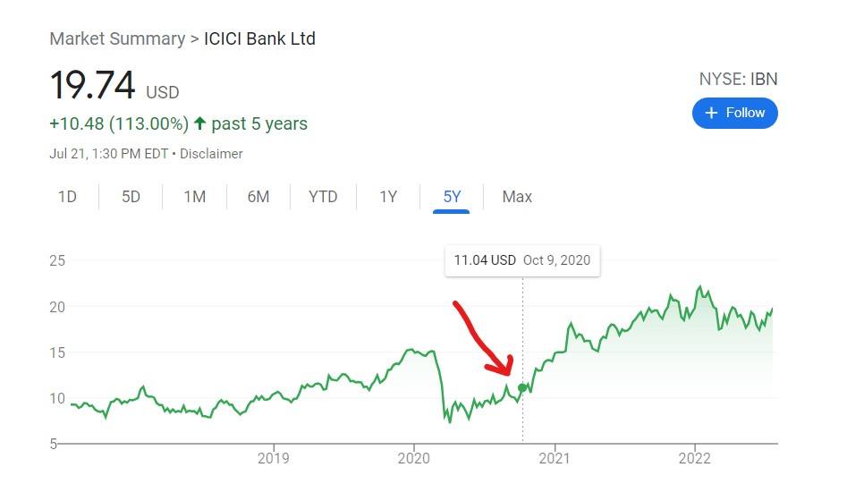The width and height of the screenshot is (847, 484).
Task: Open the Disclaimer link
Action: 211,154
